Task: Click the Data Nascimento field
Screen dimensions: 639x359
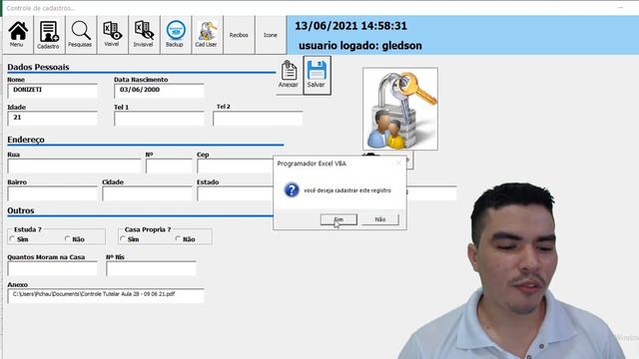Action: 159,91
